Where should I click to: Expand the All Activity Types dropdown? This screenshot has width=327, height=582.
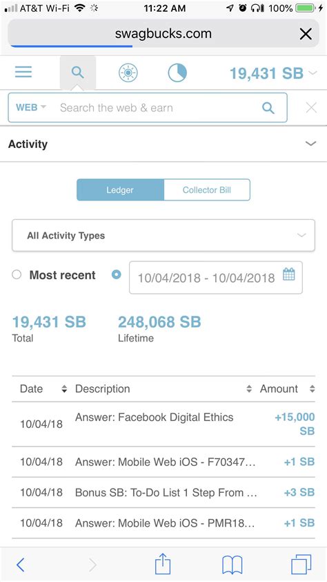(x=163, y=235)
